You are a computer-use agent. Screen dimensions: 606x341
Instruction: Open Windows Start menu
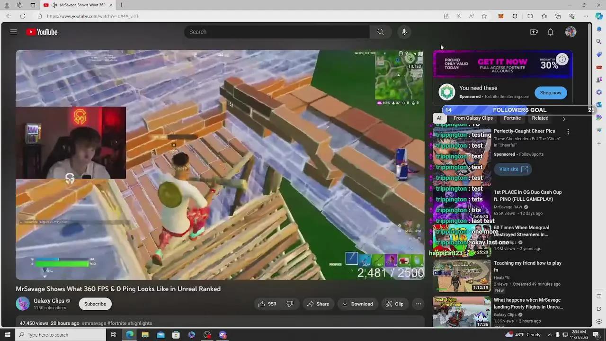pos(7,335)
